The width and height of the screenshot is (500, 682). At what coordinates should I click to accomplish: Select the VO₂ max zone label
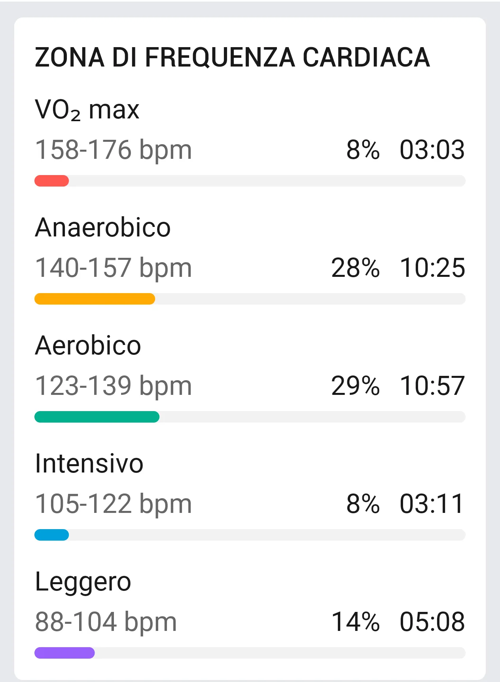tap(87, 110)
